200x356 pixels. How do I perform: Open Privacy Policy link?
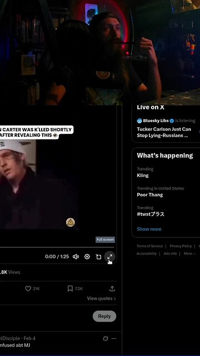(181, 246)
